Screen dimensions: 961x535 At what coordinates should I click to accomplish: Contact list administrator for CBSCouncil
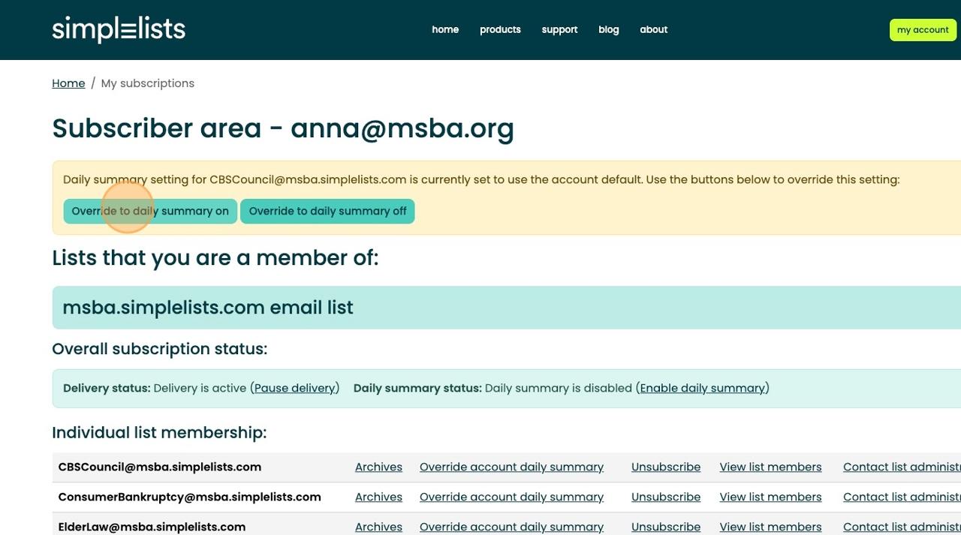[902, 467]
